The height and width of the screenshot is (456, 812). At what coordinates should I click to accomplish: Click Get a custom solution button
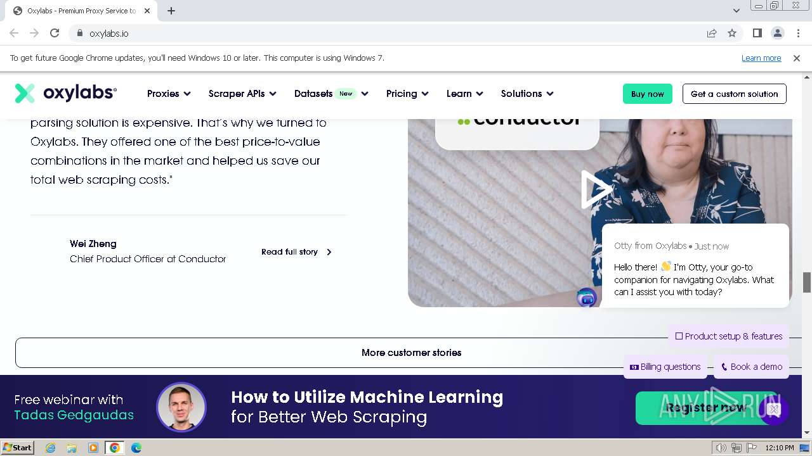735,94
